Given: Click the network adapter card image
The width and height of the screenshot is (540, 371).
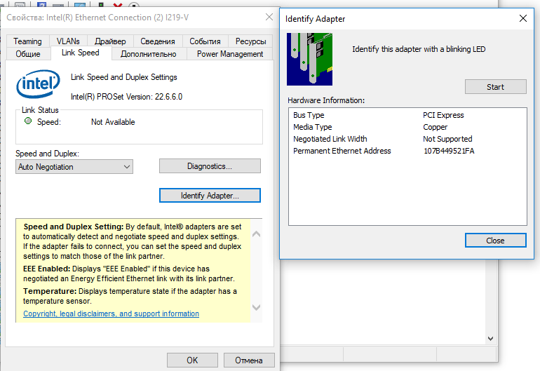Looking at the screenshot, I should pyautogui.click(x=309, y=59).
